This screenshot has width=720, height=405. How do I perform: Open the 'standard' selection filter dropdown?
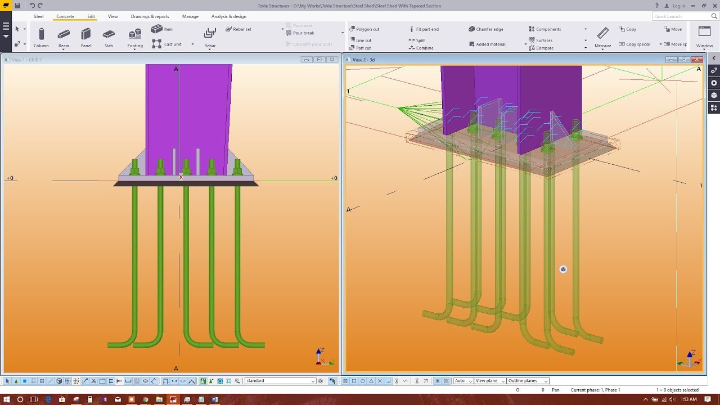[280, 381]
